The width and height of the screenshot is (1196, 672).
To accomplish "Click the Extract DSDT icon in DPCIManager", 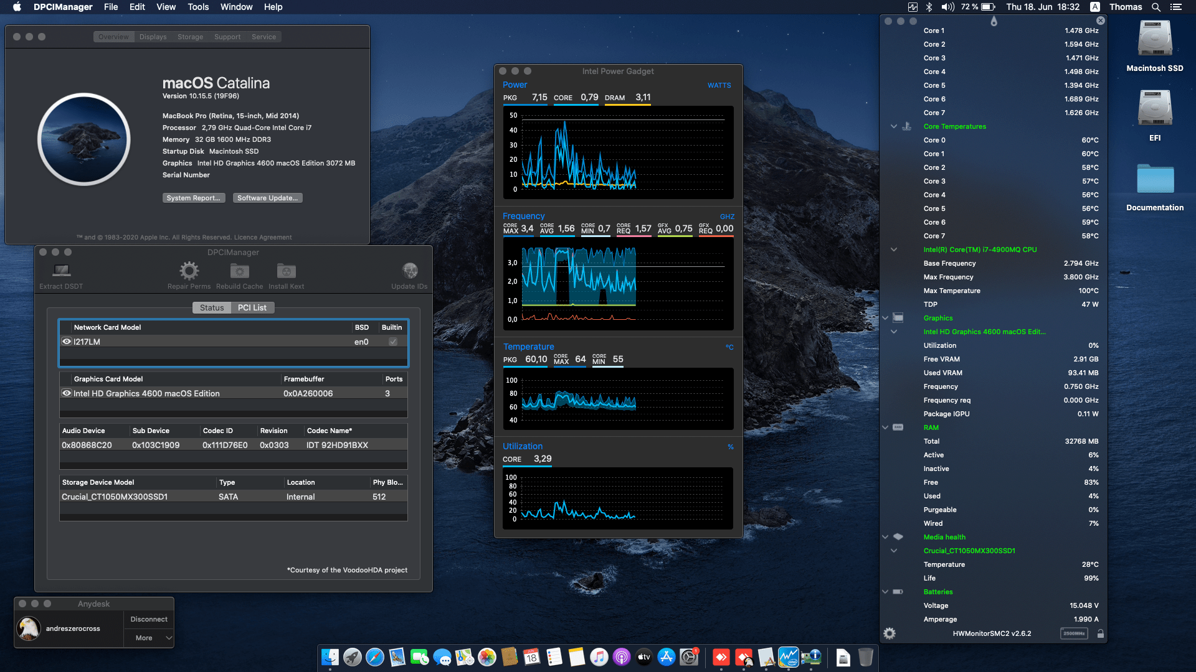I will click(x=61, y=270).
